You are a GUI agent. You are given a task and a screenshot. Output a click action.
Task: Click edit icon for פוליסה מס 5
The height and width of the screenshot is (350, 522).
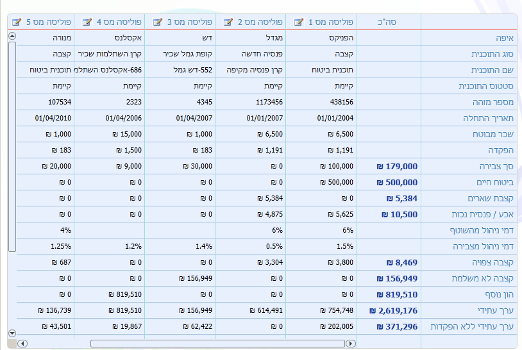pyautogui.click(x=16, y=22)
